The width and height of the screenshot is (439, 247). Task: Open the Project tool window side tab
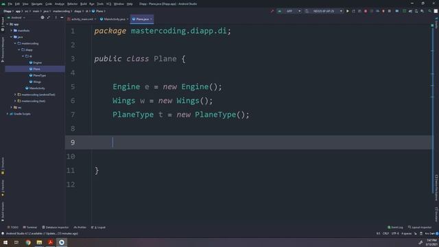pyautogui.click(x=3, y=24)
